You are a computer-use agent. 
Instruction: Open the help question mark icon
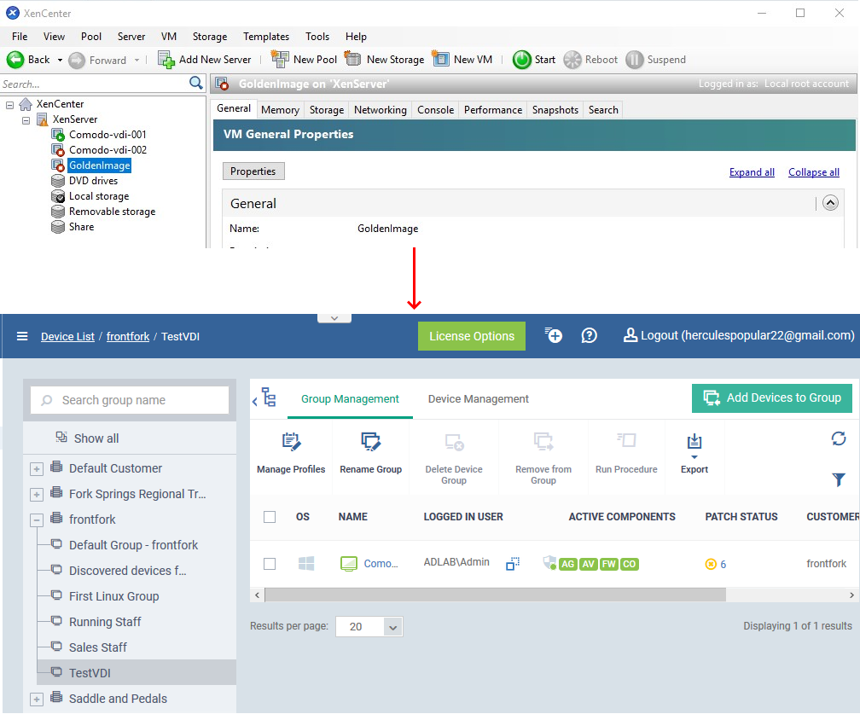589,335
